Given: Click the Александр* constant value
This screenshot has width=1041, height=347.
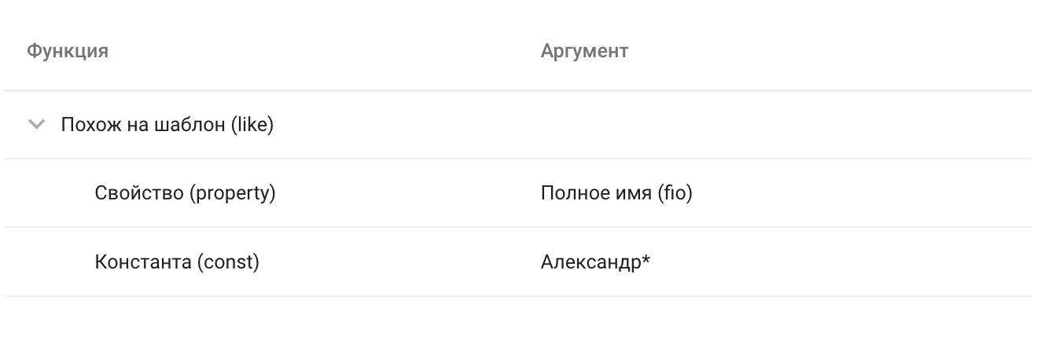Looking at the screenshot, I should pos(595,261).
